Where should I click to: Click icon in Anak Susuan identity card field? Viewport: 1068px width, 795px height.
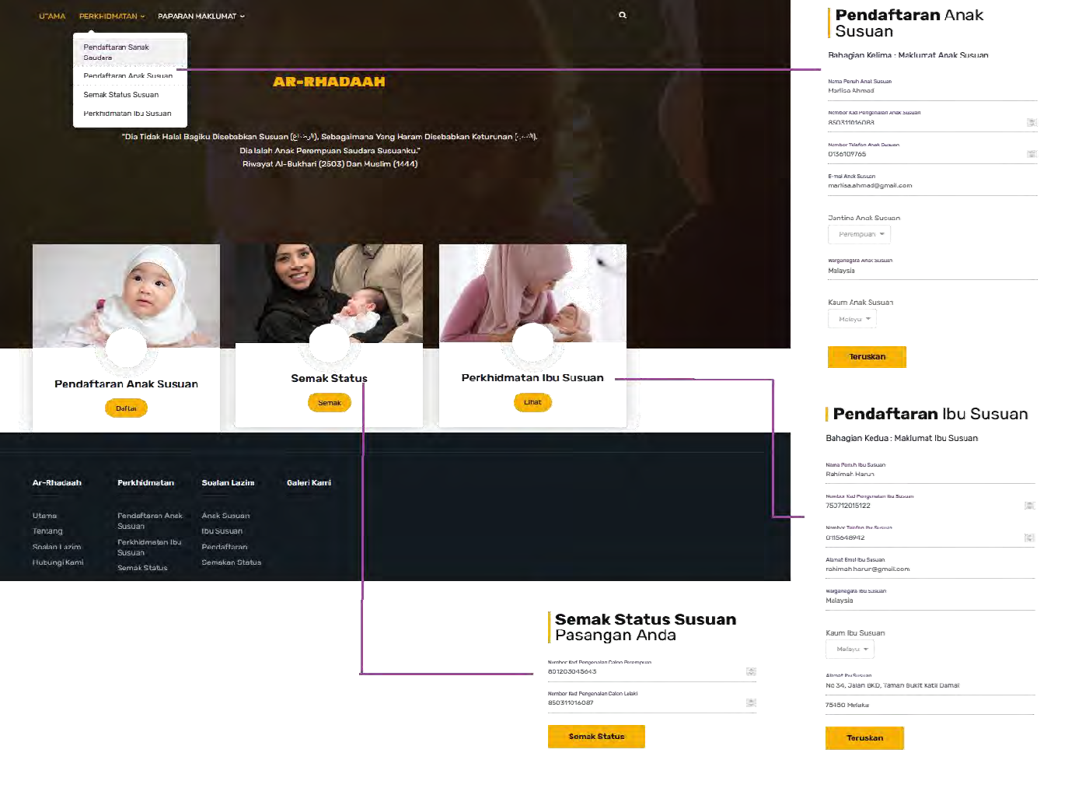[x=1031, y=122]
